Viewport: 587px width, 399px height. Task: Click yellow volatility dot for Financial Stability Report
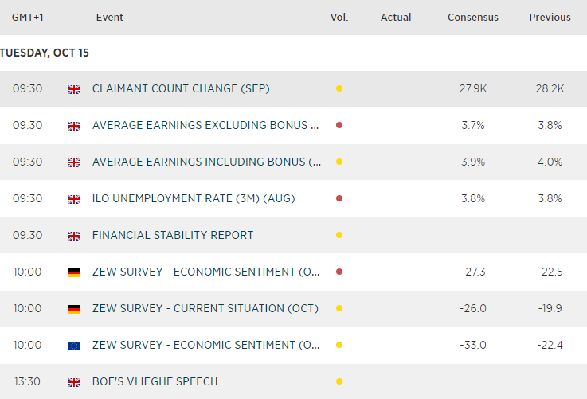tap(339, 235)
